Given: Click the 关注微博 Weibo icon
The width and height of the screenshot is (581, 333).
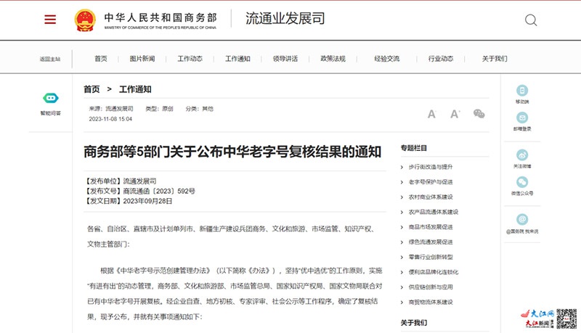Looking at the screenshot, I should (522, 155).
